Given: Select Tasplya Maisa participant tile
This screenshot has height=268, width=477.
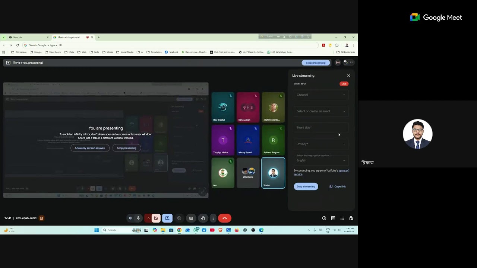Looking at the screenshot, I should coord(223,140).
